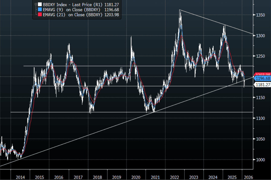Screen dimensions: 271x180
Task: Click the white BBDXY Index color swatch
Action: point(40,4)
